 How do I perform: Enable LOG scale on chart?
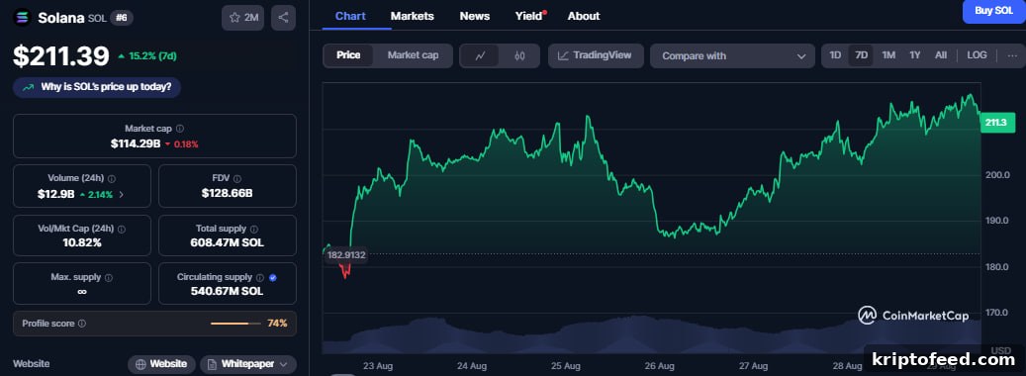pyautogui.click(x=977, y=55)
